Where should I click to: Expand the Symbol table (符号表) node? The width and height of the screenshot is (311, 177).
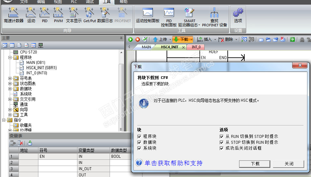click(x=10, y=79)
